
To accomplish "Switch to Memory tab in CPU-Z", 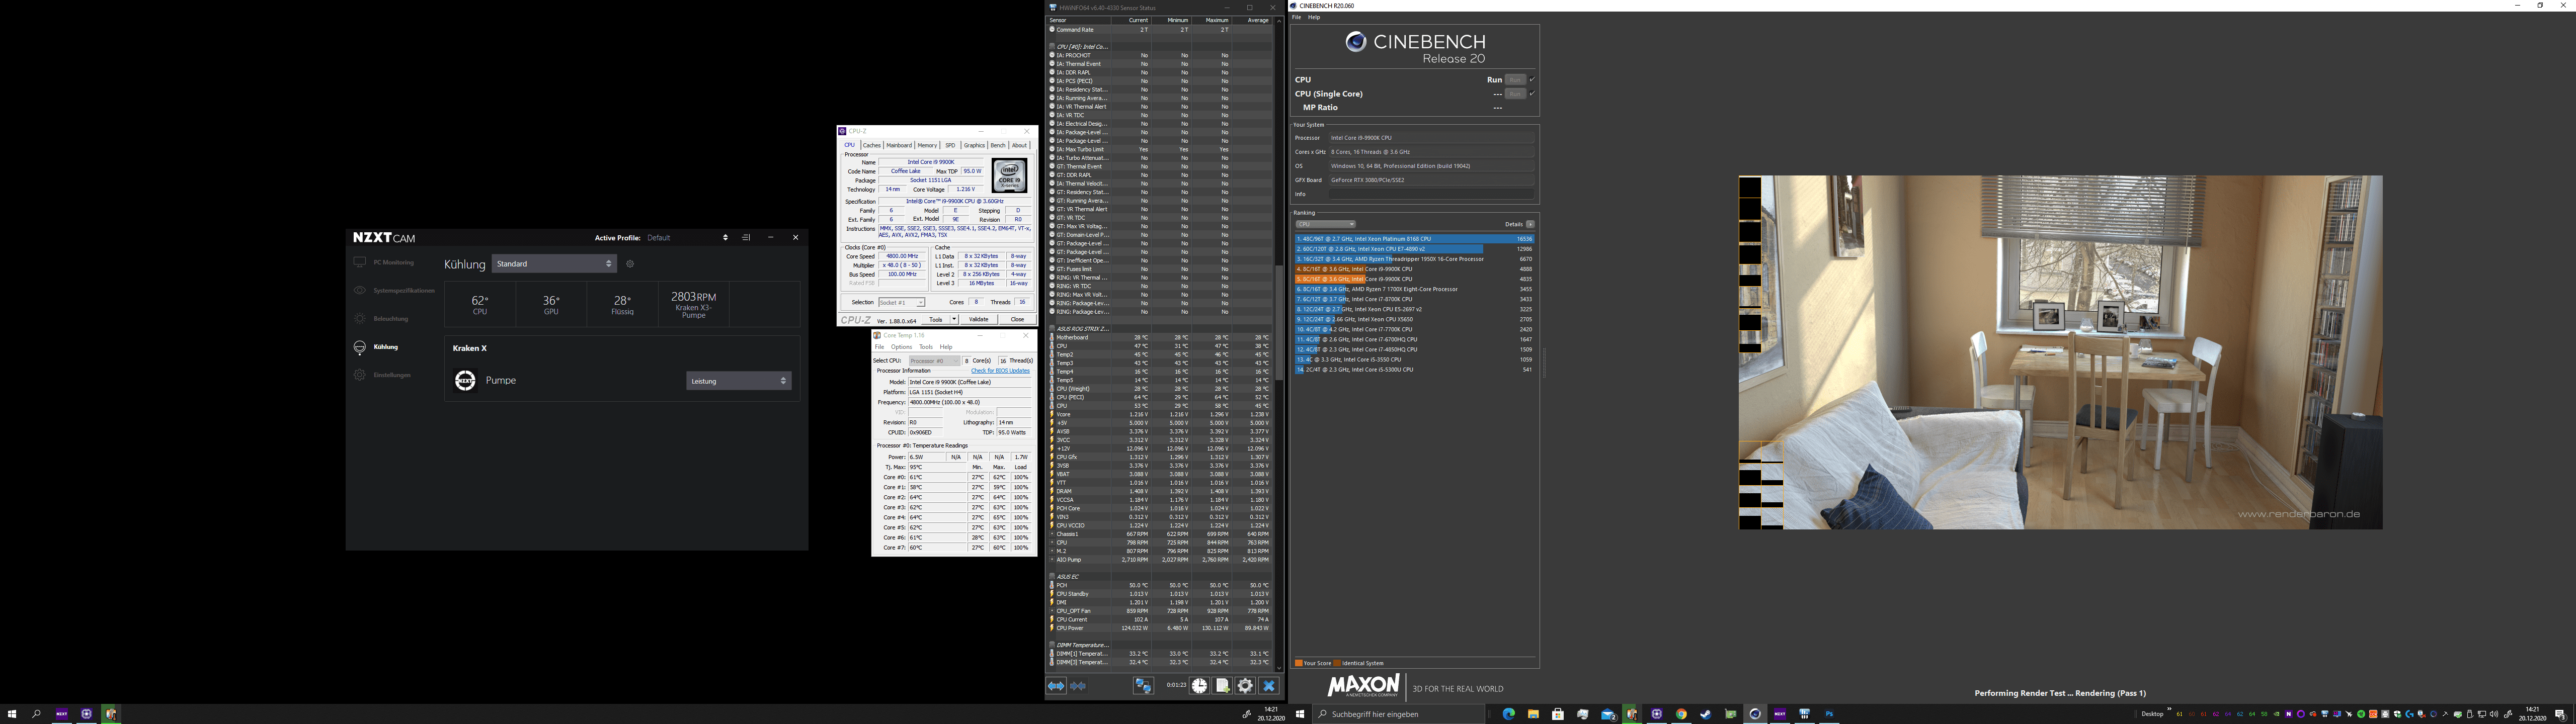I will [x=927, y=145].
